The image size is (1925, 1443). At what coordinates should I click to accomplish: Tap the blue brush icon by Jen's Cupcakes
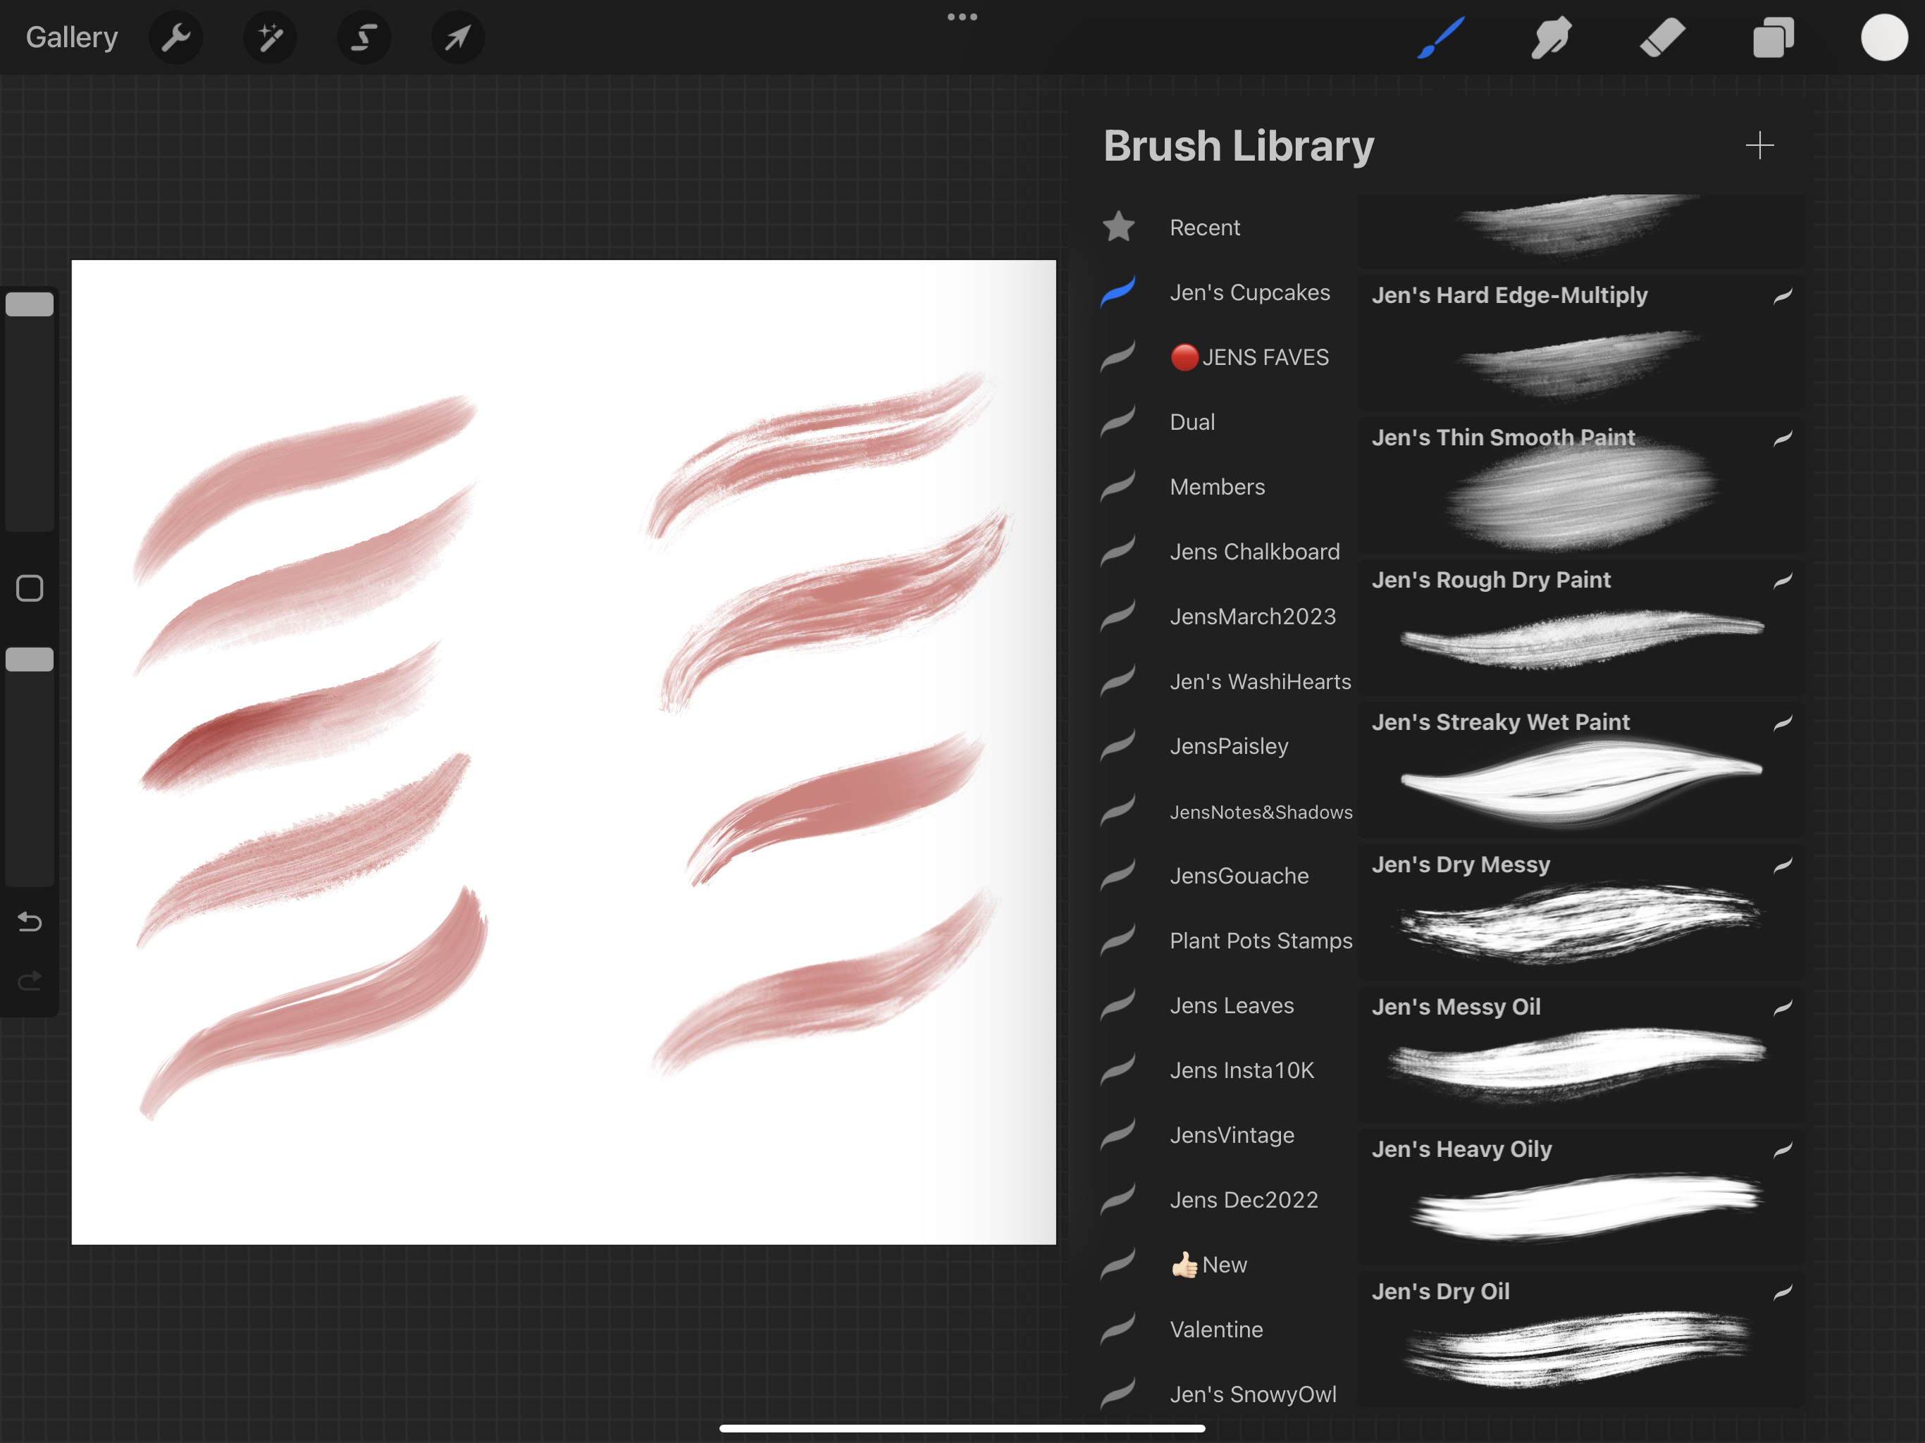(x=1118, y=292)
